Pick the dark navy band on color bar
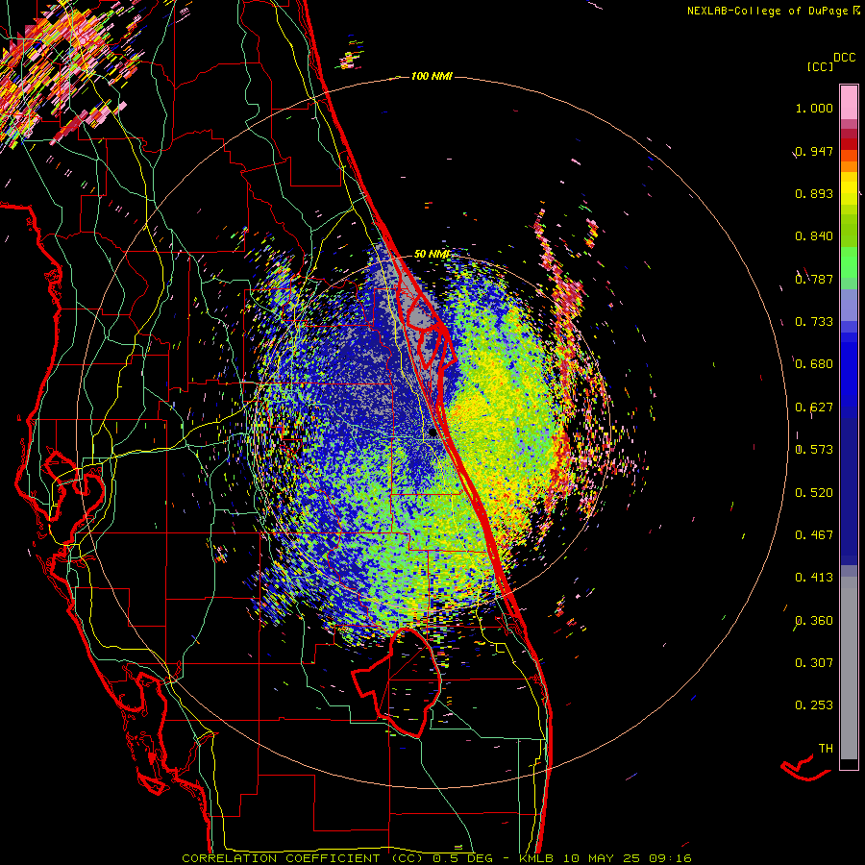This screenshot has width=865, height=865. click(x=849, y=491)
